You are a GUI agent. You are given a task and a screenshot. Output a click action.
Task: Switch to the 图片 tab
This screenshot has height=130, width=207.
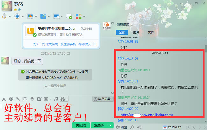136,32
